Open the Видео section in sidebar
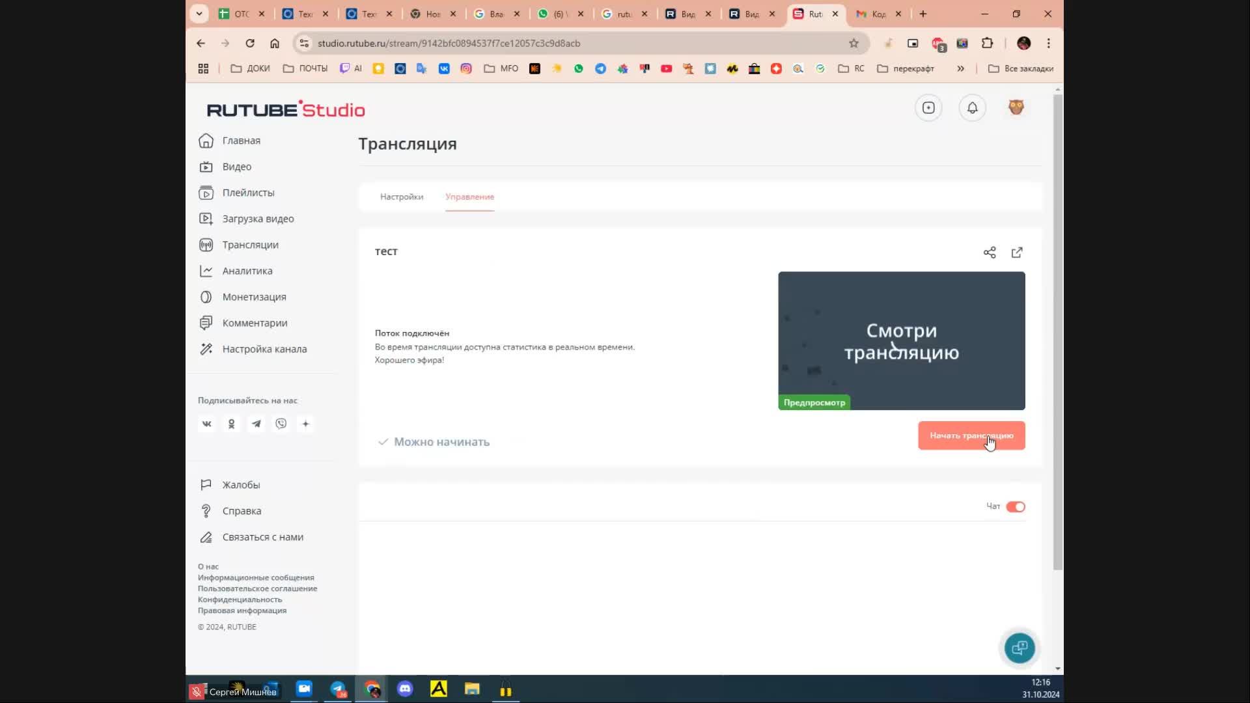The height and width of the screenshot is (703, 1250). [225, 167]
